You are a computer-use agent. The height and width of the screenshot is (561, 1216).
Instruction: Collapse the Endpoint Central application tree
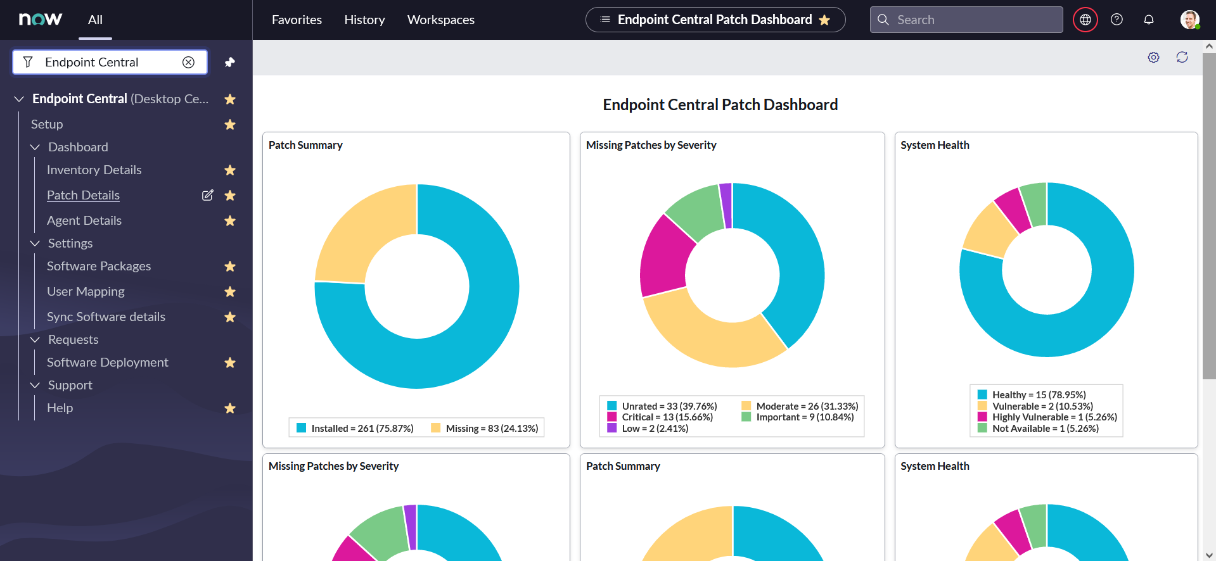19,99
